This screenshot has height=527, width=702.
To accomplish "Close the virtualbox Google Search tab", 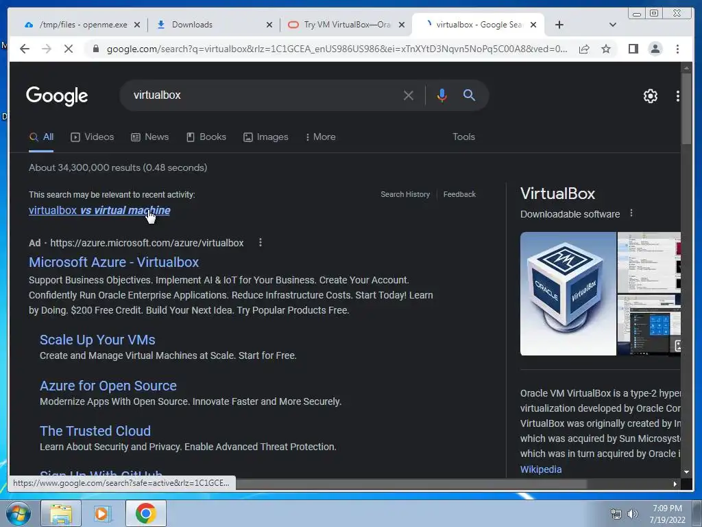I will coord(533,25).
